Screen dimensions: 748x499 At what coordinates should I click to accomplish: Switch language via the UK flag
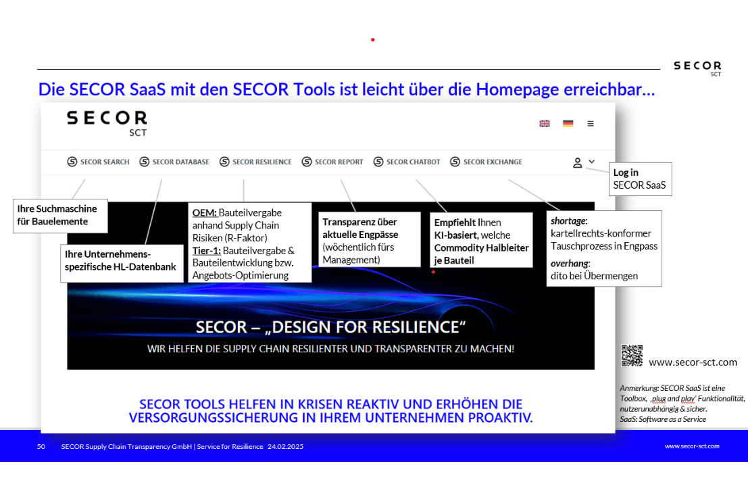pyautogui.click(x=544, y=124)
